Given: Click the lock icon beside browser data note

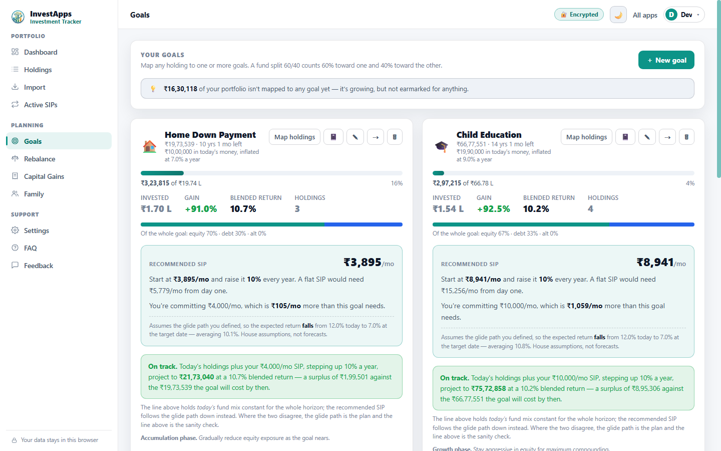Looking at the screenshot, I should click(15, 440).
